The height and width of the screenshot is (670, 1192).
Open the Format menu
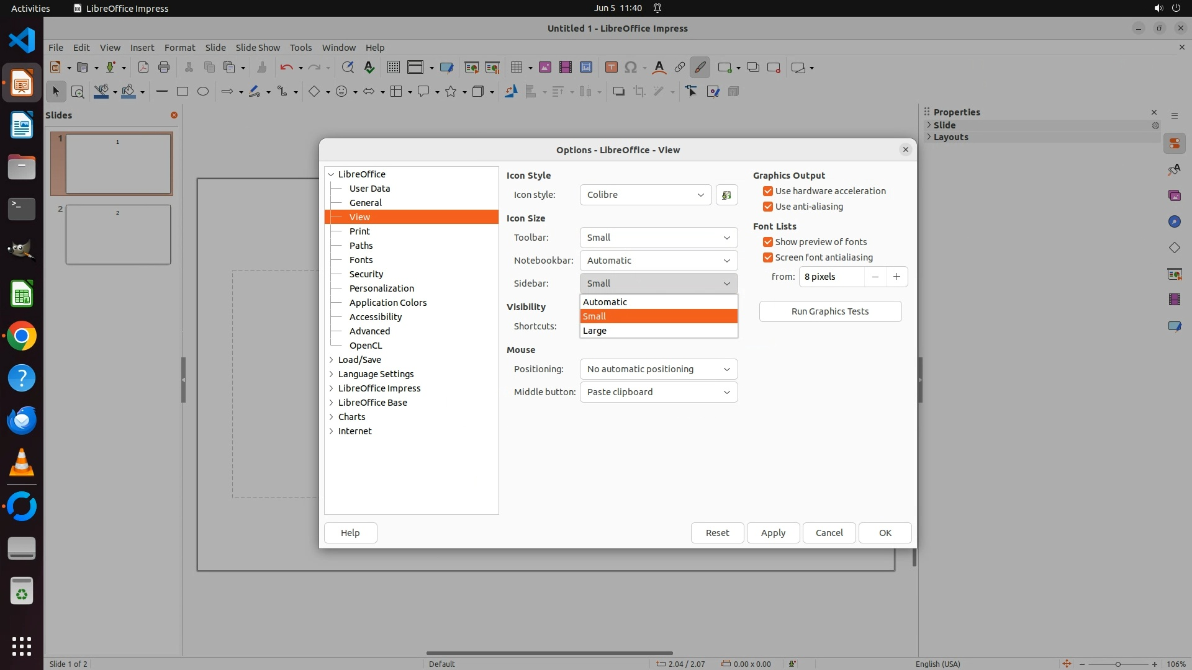(179, 48)
